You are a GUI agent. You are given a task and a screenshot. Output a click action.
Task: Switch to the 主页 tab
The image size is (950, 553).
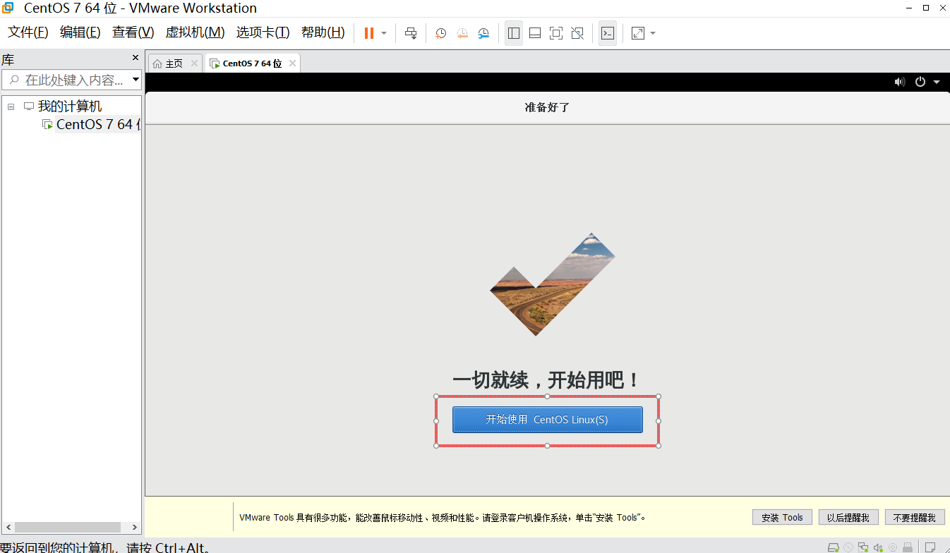point(175,63)
